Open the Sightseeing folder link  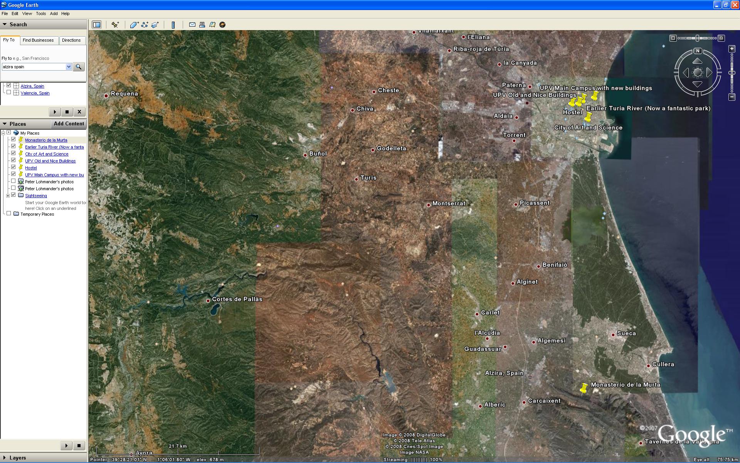(x=36, y=196)
